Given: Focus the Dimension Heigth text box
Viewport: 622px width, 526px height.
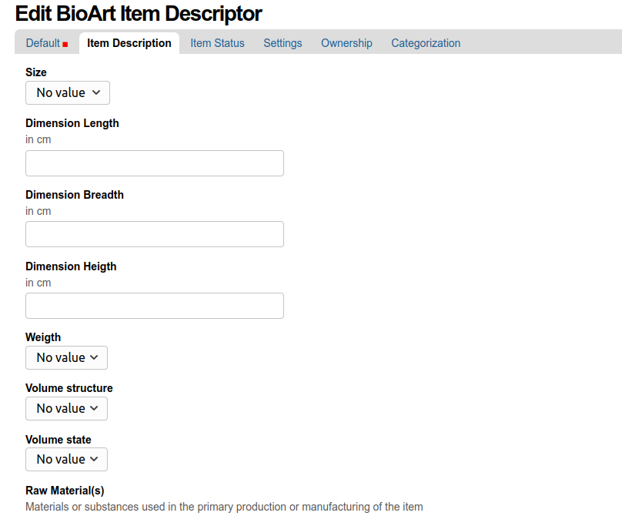Looking at the screenshot, I should [155, 306].
